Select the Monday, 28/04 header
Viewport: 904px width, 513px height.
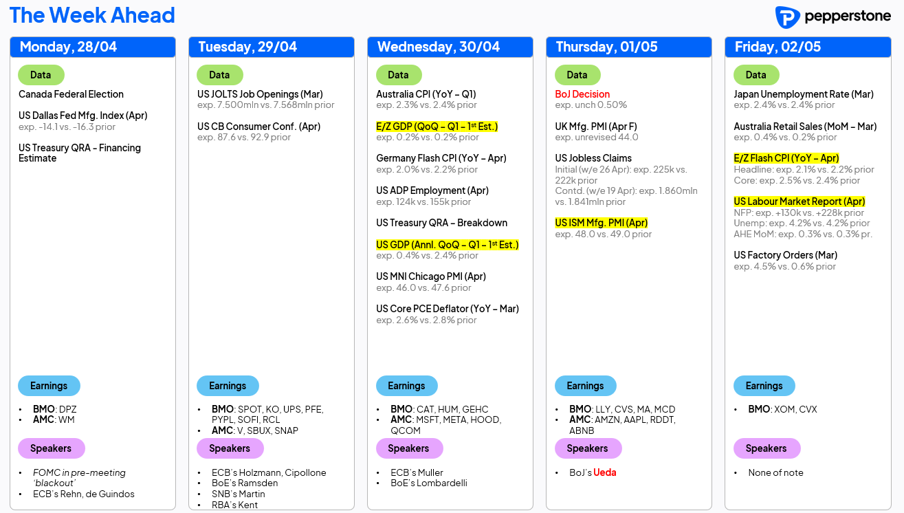(68, 47)
